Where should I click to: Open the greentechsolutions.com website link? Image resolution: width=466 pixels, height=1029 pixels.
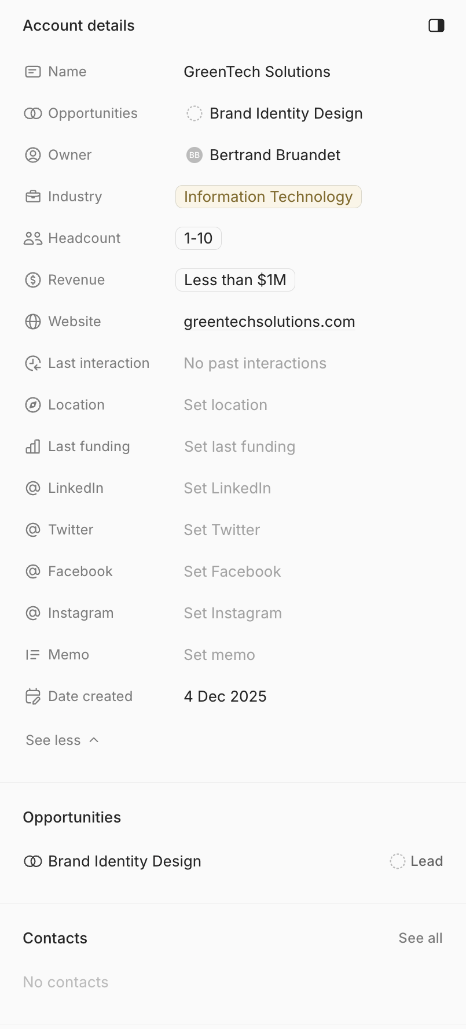[269, 322]
